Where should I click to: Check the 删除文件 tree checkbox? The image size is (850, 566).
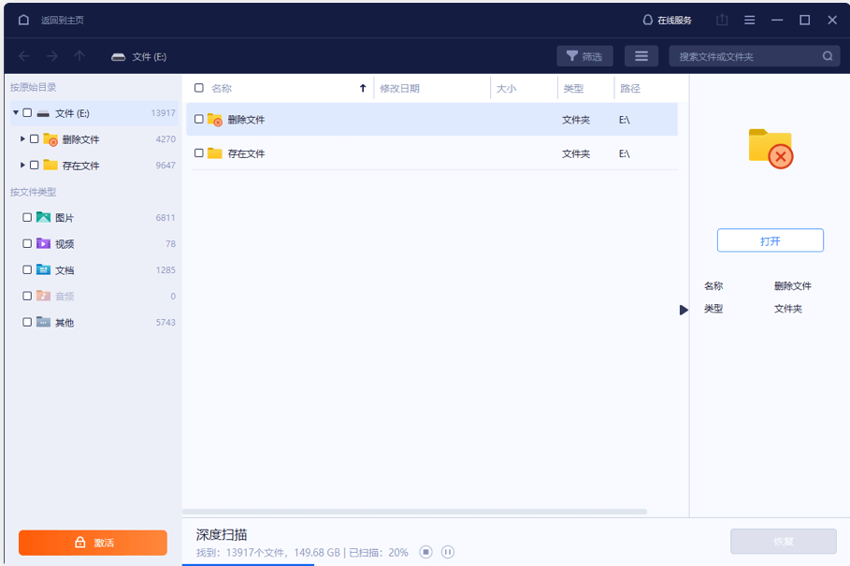35,138
